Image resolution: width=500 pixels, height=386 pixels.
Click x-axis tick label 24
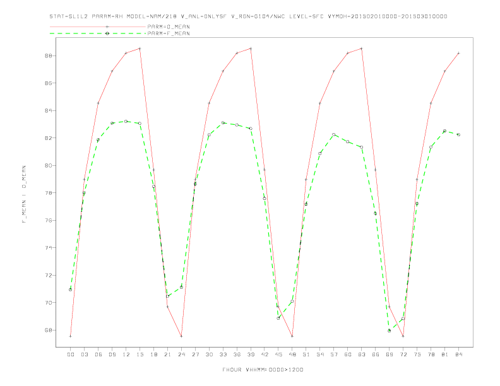coord(181,354)
